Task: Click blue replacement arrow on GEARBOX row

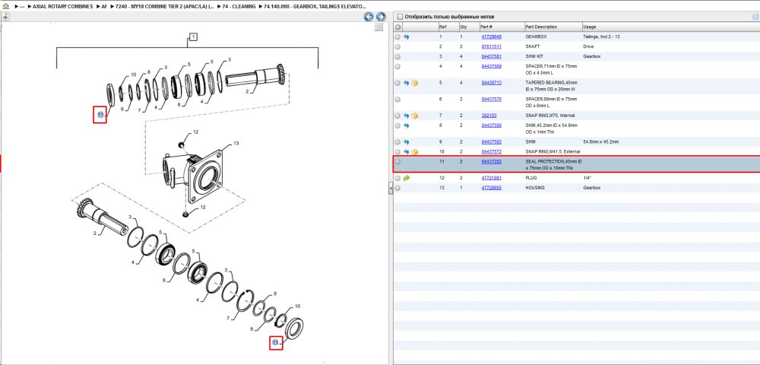Action: tap(406, 36)
